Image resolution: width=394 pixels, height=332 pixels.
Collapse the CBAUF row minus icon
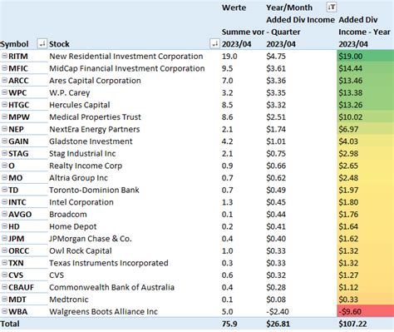[4, 287]
